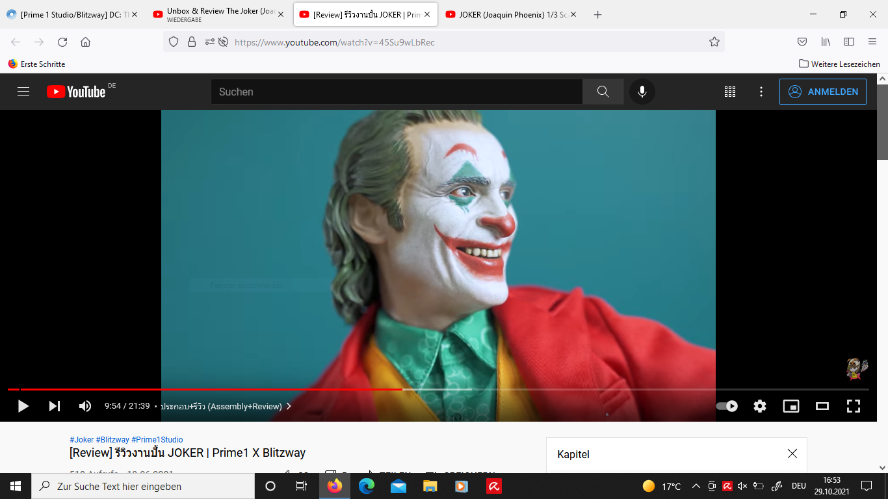Go to the Firefox home page
The height and width of the screenshot is (499, 888).
85,42
